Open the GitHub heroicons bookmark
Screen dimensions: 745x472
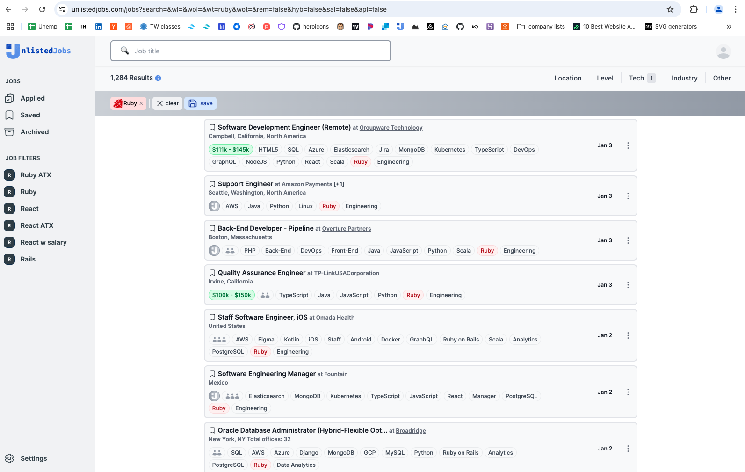click(311, 27)
